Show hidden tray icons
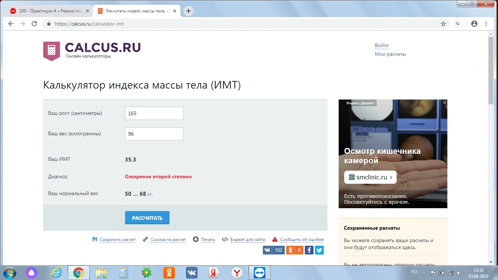 [424, 273]
